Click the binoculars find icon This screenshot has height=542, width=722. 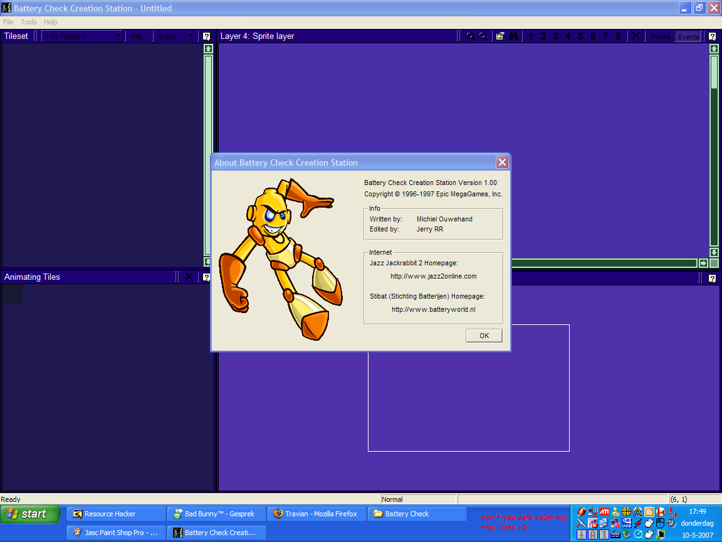(513, 36)
